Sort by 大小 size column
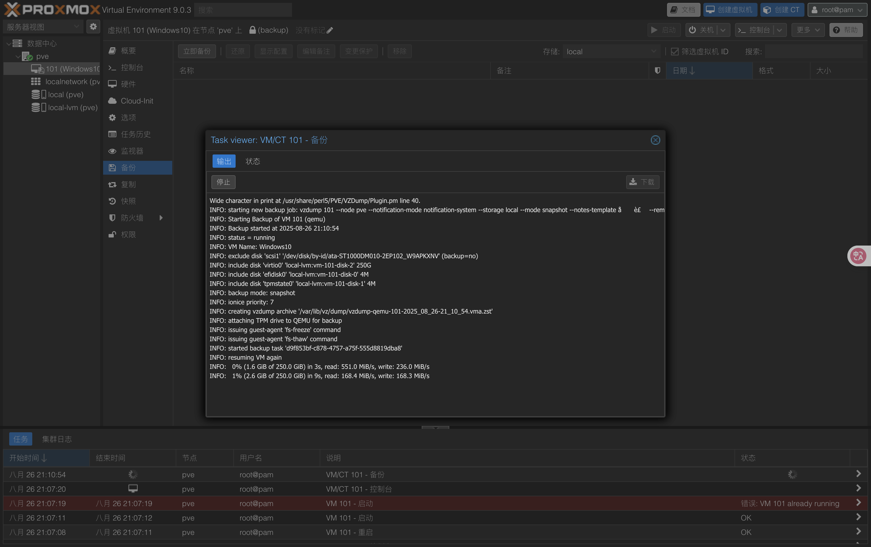The height and width of the screenshot is (547, 871). (x=838, y=71)
